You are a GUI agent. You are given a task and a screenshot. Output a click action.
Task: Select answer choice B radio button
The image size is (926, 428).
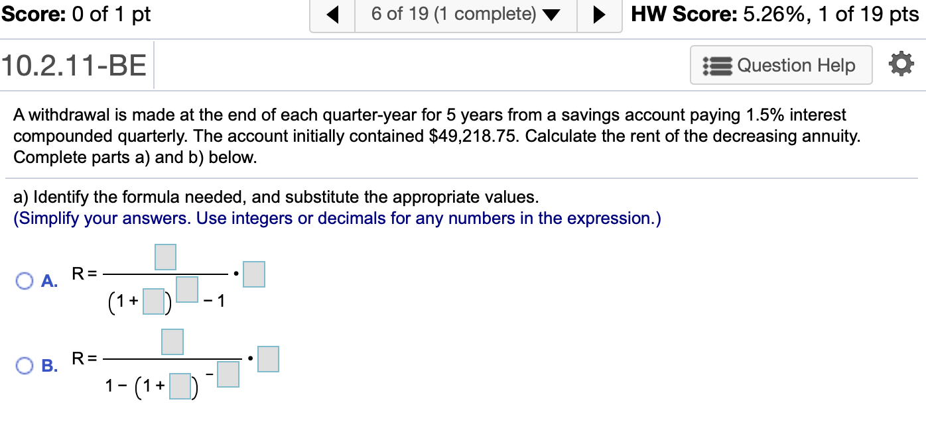24,365
